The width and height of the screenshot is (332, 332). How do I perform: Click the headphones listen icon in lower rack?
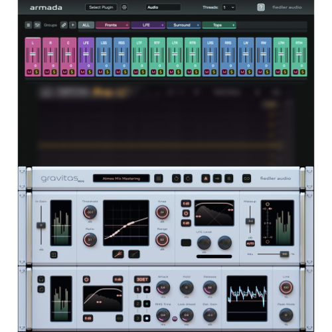tap(41, 280)
